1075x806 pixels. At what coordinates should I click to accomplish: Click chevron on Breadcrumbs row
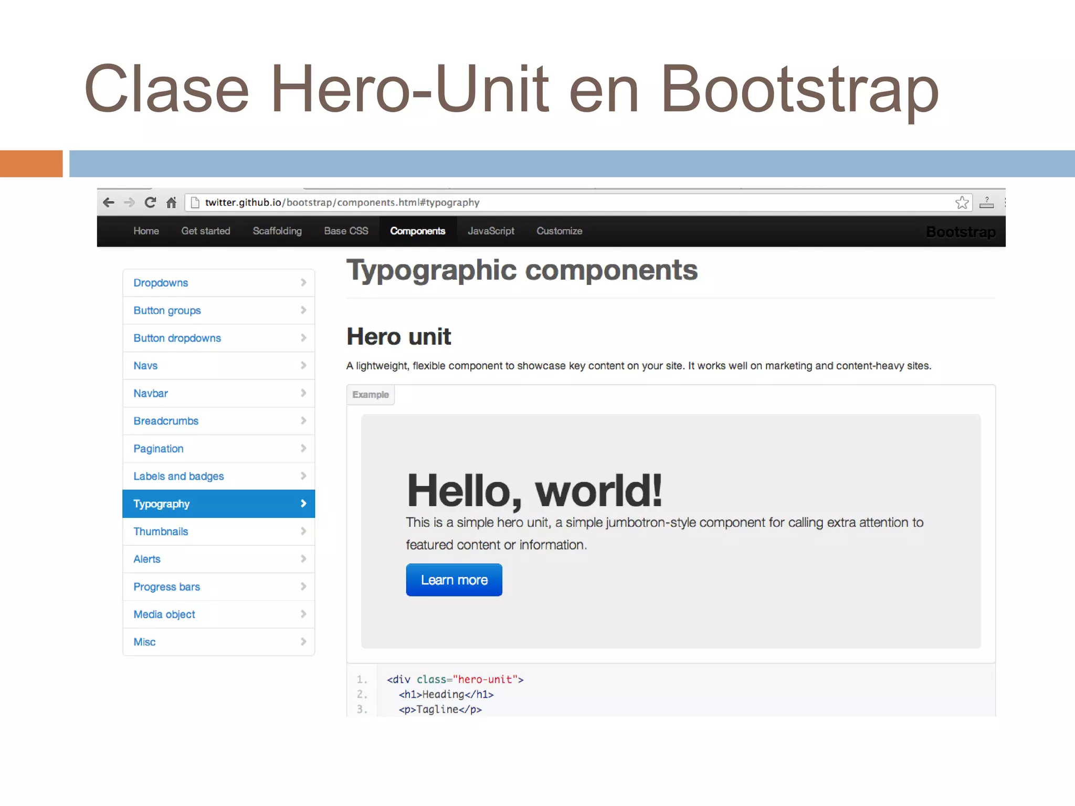pos(303,421)
